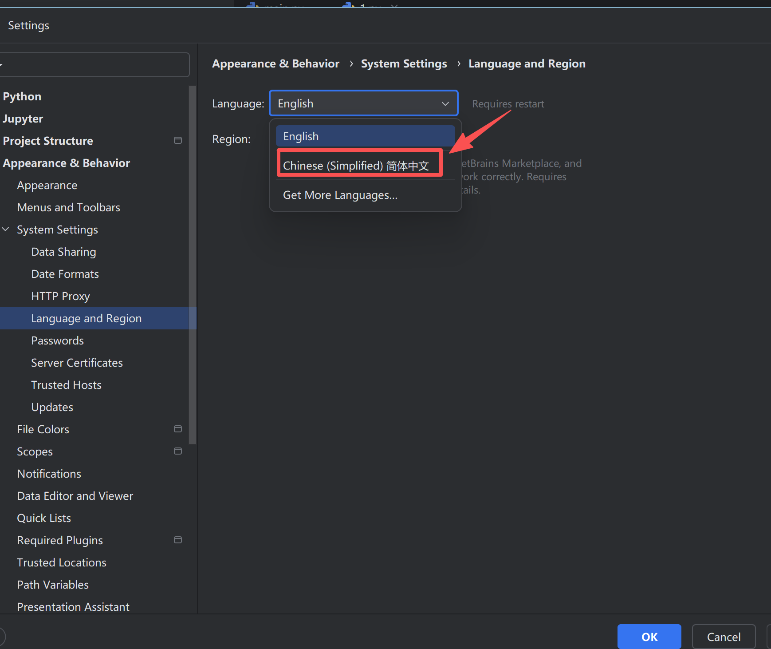Click System Settings in the breadcrumb

coord(404,64)
